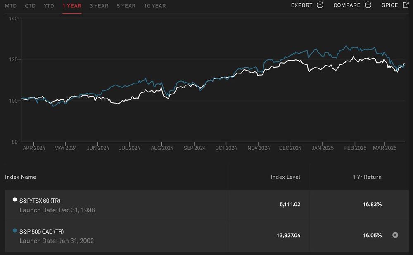Click the COMPARE button label
The image size is (413, 255).
[x=347, y=5]
